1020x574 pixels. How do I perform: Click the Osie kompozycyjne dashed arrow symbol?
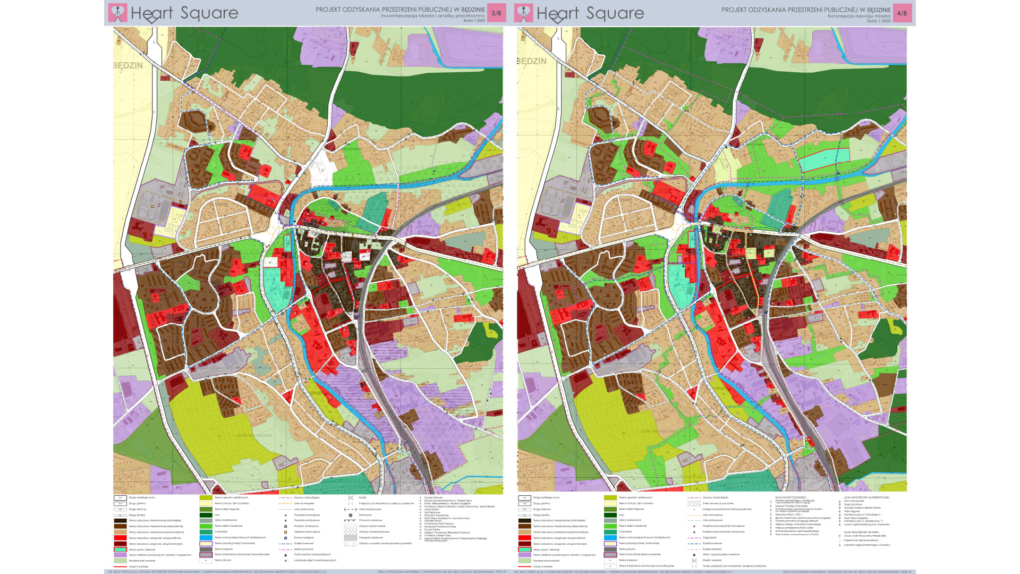350,509
